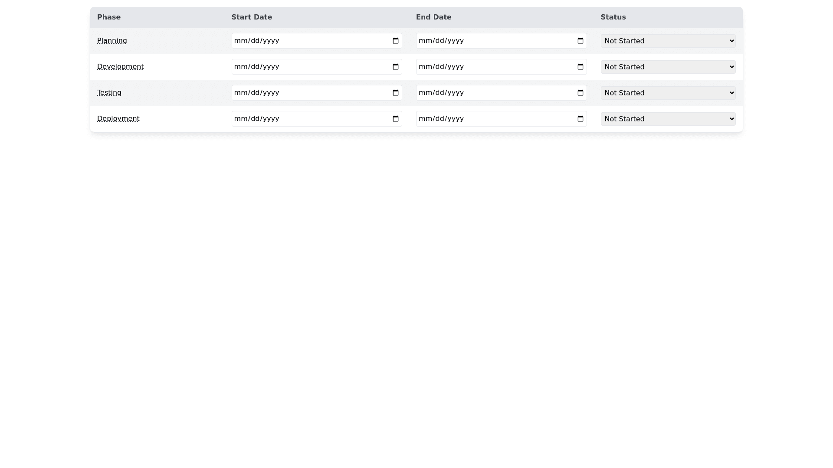The image size is (833, 468).
Task: Open calendar picker for Testing start date
Action: pyautogui.click(x=395, y=93)
